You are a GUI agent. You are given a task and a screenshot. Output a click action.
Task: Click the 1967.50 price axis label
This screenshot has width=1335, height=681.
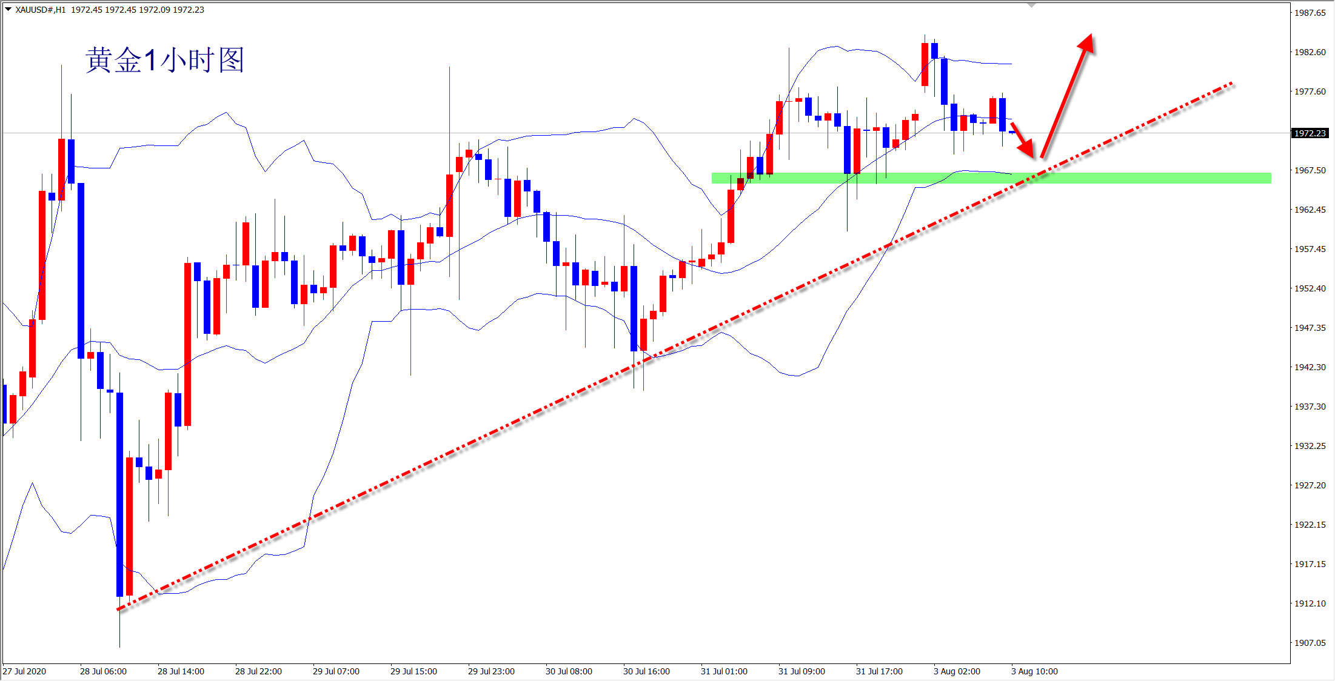coord(1310,170)
